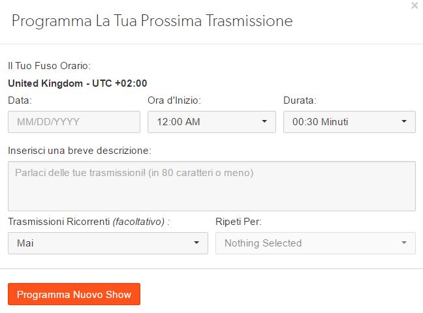Click the caret arrow of the Durata selector
Viewport: 423px width, 313px height.
tap(403, 122)
